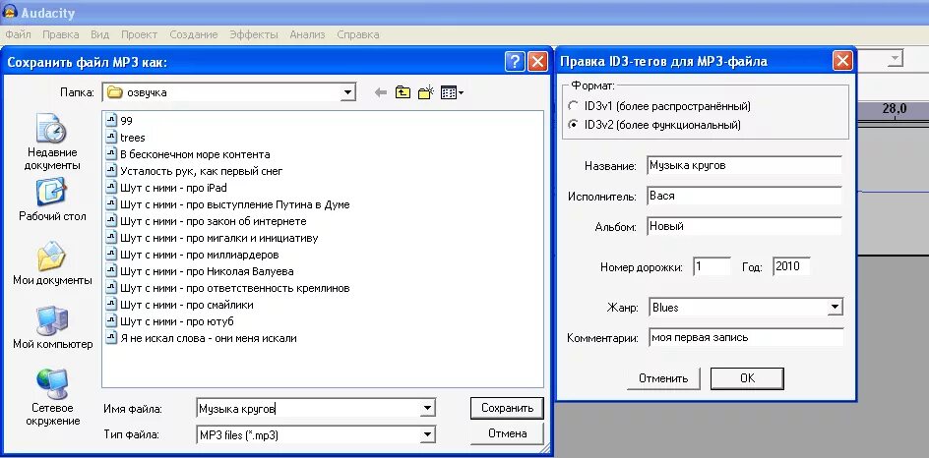Select file "Усталость рук, как первый снег"
The width and height of the screenshot is (929, 458).
coord(194,171)
